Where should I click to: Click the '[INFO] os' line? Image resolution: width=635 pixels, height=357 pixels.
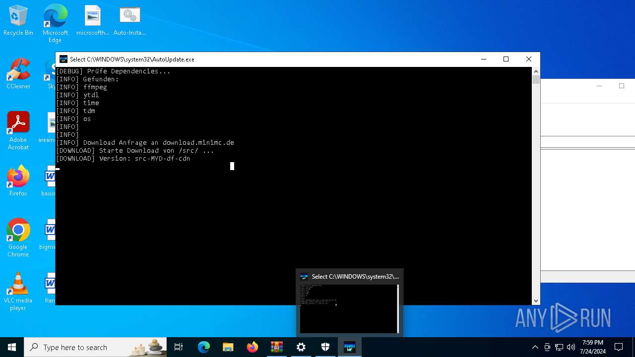73,119
